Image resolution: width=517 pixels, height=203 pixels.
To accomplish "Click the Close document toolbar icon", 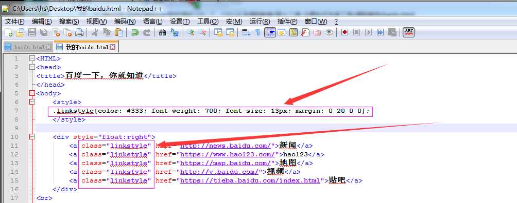I will pyautogui.click(x=56, y=32).
